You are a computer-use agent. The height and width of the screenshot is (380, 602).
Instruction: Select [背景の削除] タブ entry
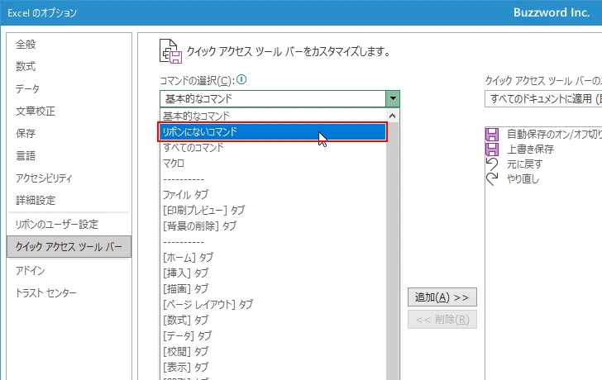pos(273,226)
